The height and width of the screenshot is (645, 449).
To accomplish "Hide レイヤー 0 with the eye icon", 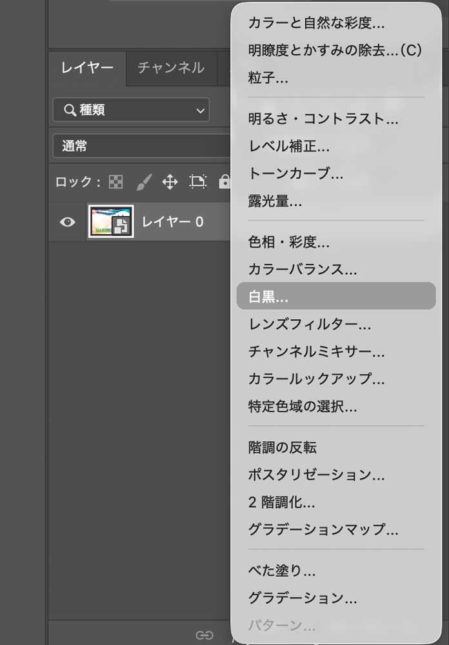I will point(67,222).
